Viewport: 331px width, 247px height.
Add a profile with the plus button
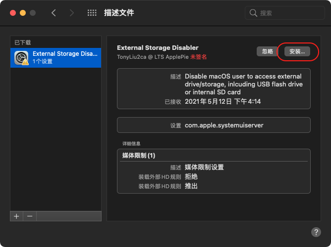[x=16, y=216]
